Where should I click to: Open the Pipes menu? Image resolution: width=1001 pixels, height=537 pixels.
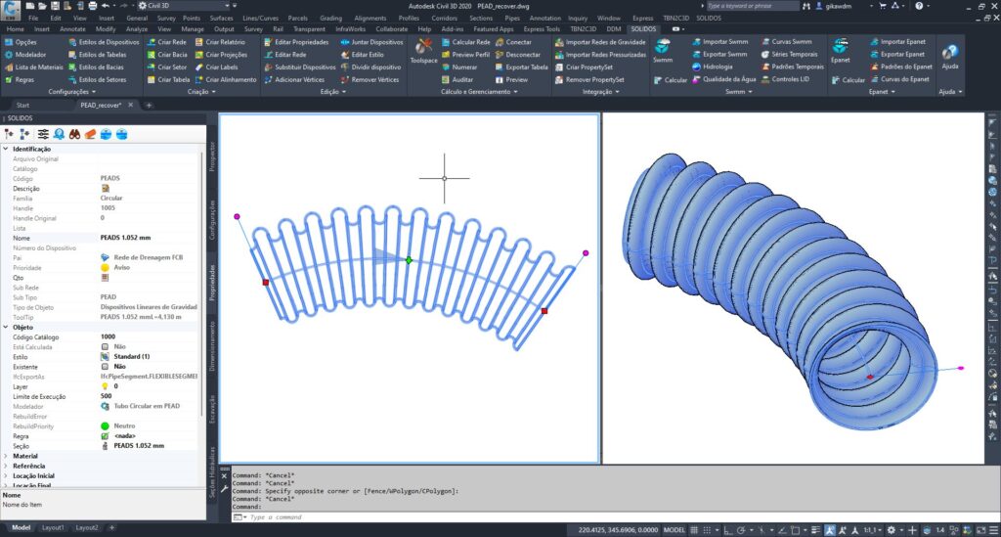coord(512,19)
